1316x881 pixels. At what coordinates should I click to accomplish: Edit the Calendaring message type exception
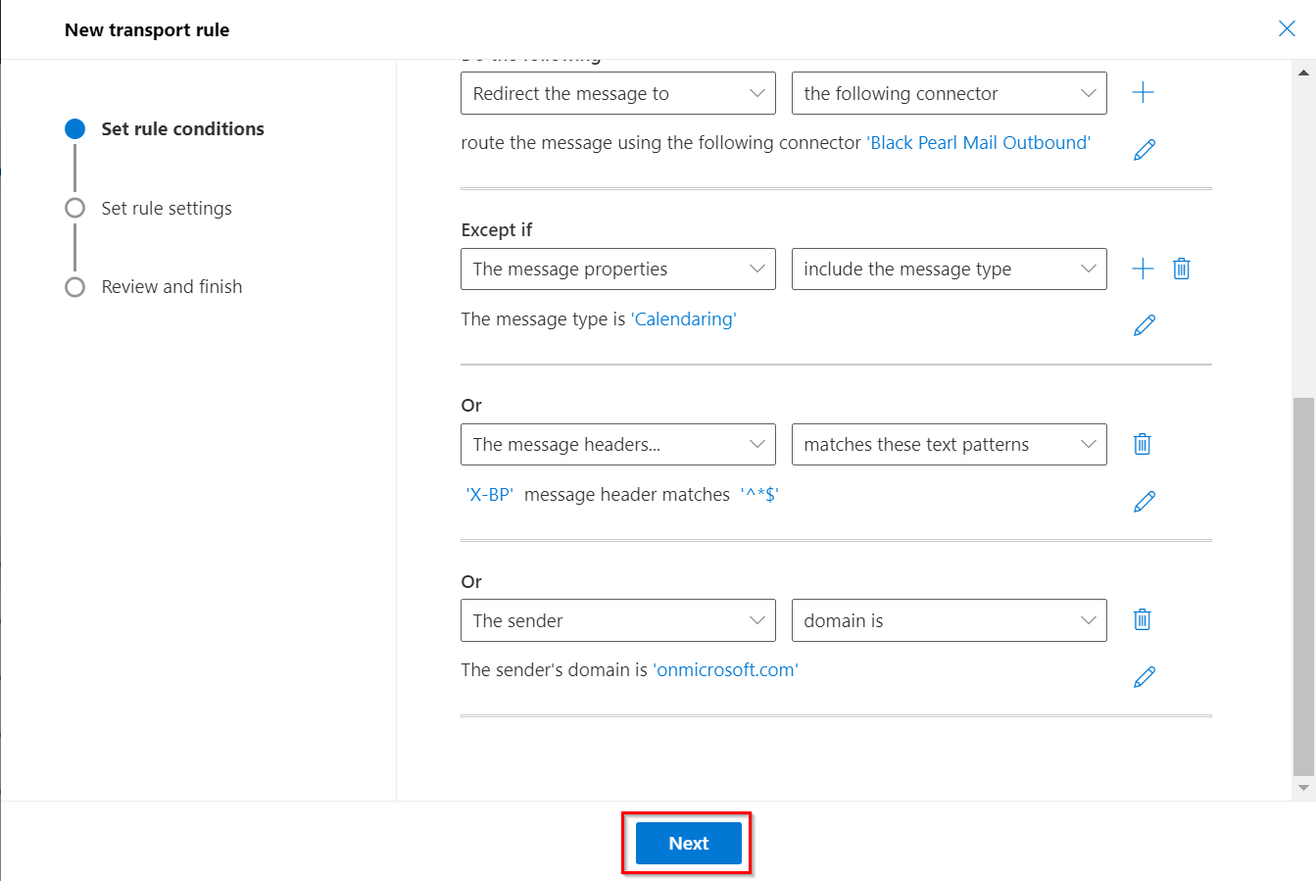[1144, 325]
